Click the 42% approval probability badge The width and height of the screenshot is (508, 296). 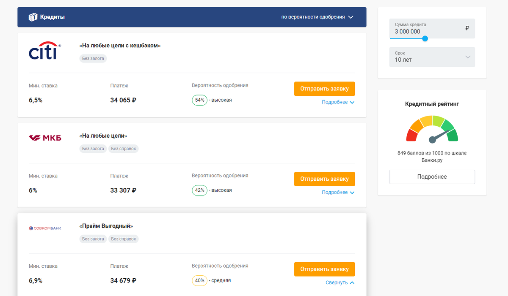tap(199, 190)
